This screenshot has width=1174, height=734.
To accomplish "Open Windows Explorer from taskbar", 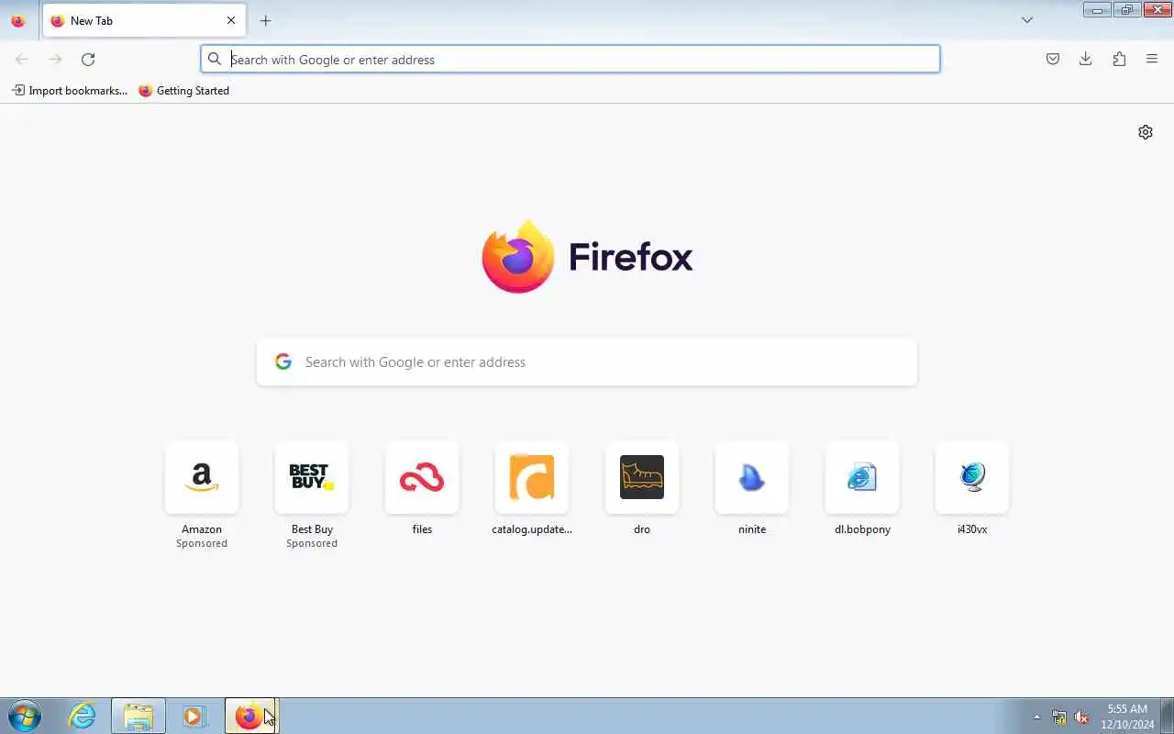I will [x=138, y=716].
